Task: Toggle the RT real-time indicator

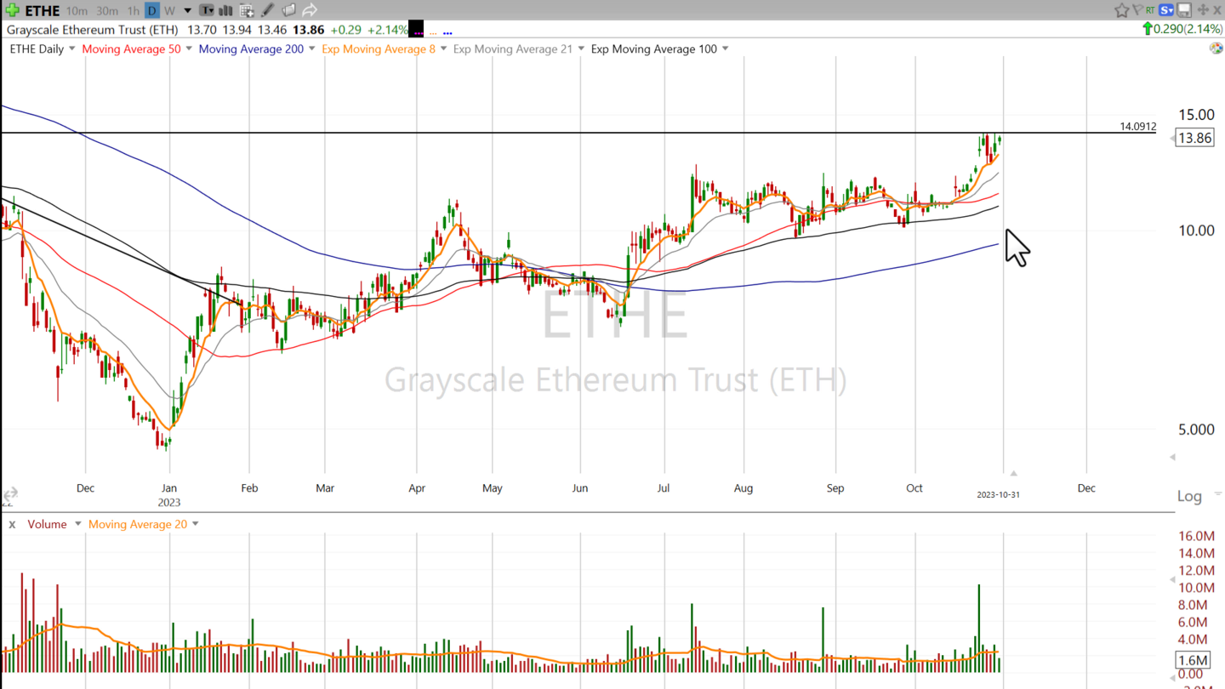Action: click(x=1150, y=10)
